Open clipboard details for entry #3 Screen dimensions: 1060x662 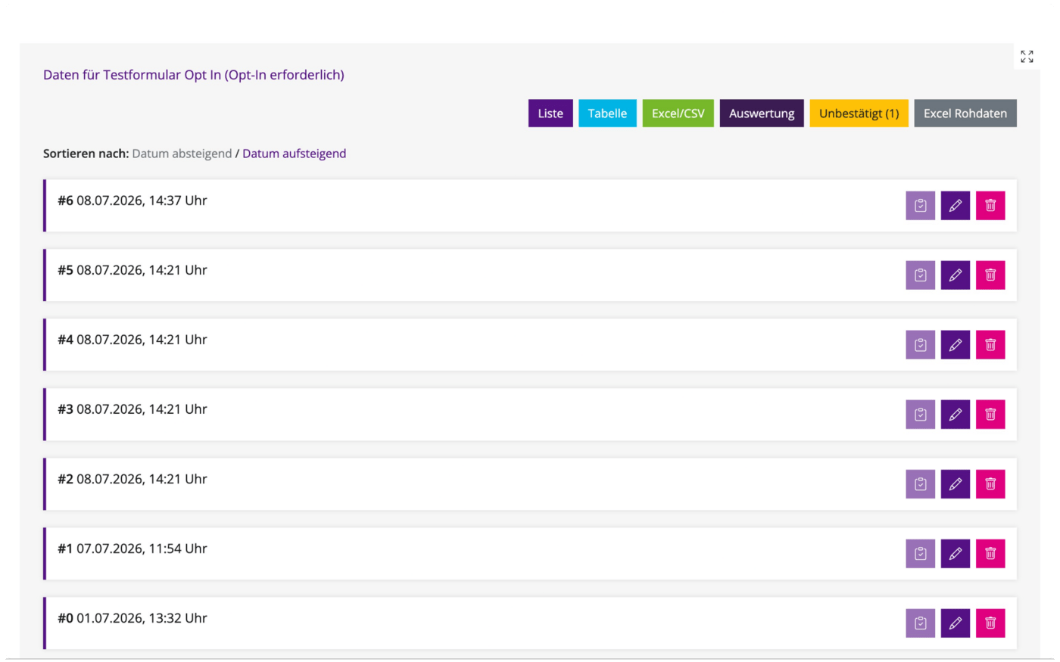(920, 415)
